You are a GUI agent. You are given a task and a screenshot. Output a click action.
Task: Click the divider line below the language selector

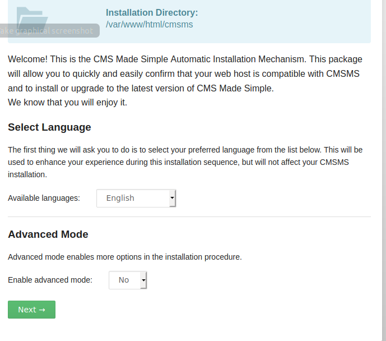pos(189,217)
